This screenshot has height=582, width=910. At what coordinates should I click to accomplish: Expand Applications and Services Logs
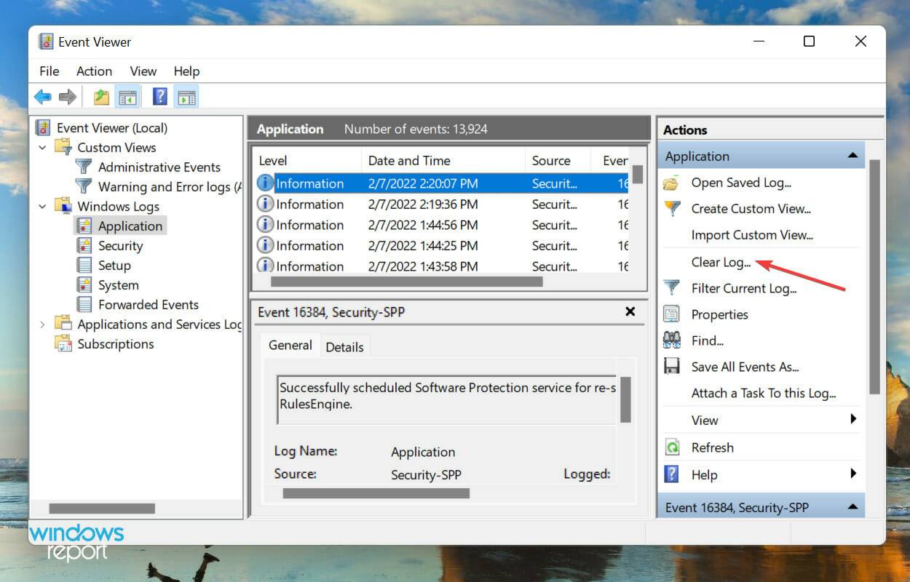point(42,324)
